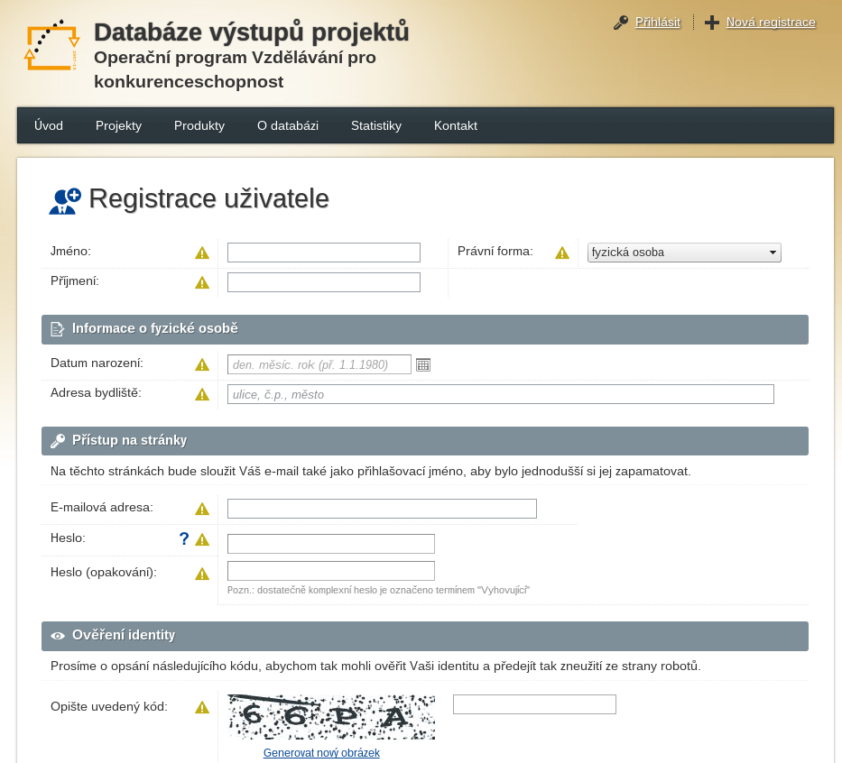Open the calendar date picker for Datum narození
842x763 pixels.
423,363
